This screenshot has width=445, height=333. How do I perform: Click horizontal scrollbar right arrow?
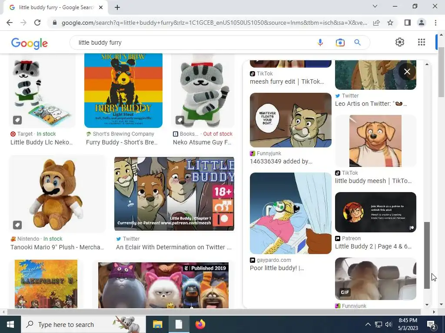tap(434, 312)
